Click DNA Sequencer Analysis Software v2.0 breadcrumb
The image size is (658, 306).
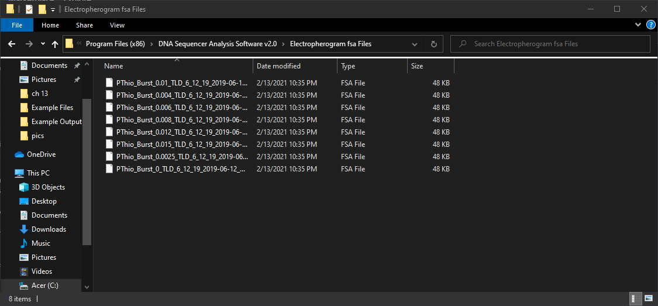point(218,44)
